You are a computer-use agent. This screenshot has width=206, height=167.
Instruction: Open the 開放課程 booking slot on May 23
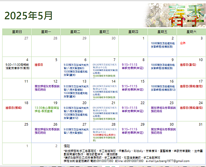pos(163,109)
